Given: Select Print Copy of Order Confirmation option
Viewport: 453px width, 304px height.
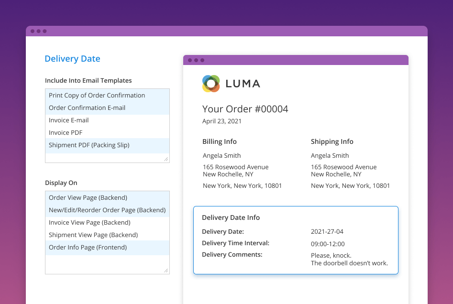Looking at the screenshot, I should point(97,95).
